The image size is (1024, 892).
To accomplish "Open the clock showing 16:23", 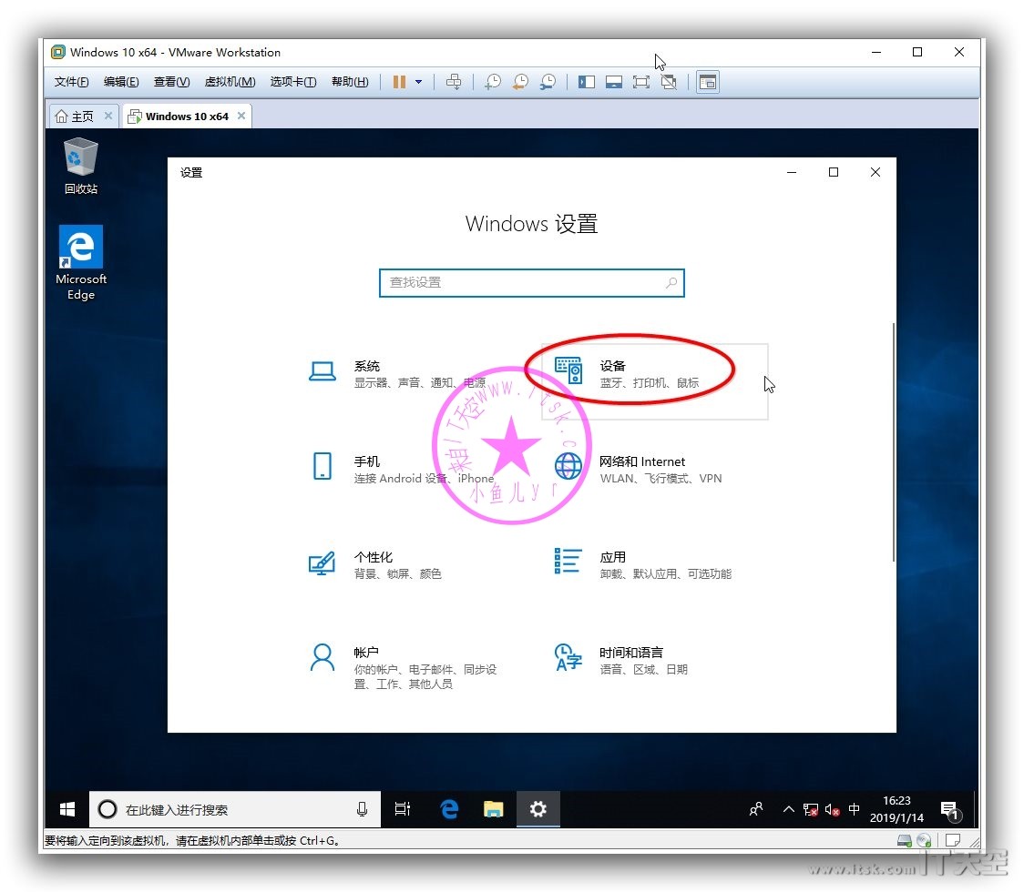I will coord(896,810).
